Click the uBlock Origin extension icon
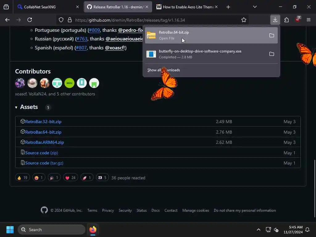316x237 pixels. point(297,19)
